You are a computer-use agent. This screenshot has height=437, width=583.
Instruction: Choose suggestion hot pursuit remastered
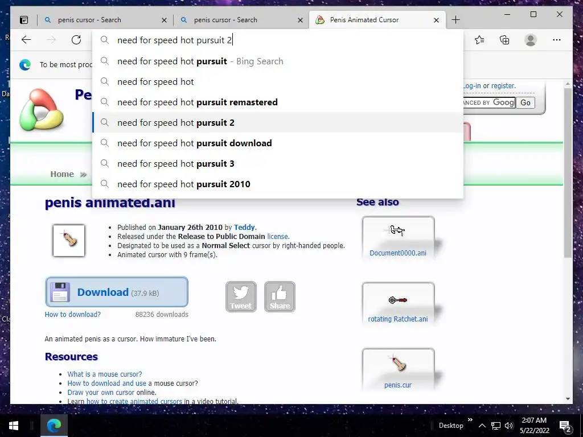click(x=278, y=102)
